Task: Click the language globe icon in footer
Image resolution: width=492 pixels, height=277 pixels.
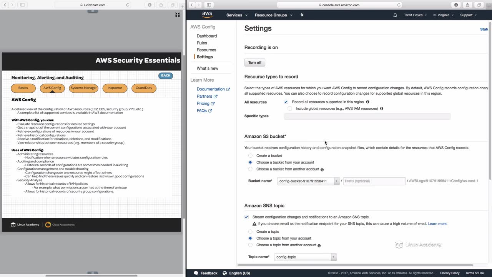Action: click(x=225, y=273)
